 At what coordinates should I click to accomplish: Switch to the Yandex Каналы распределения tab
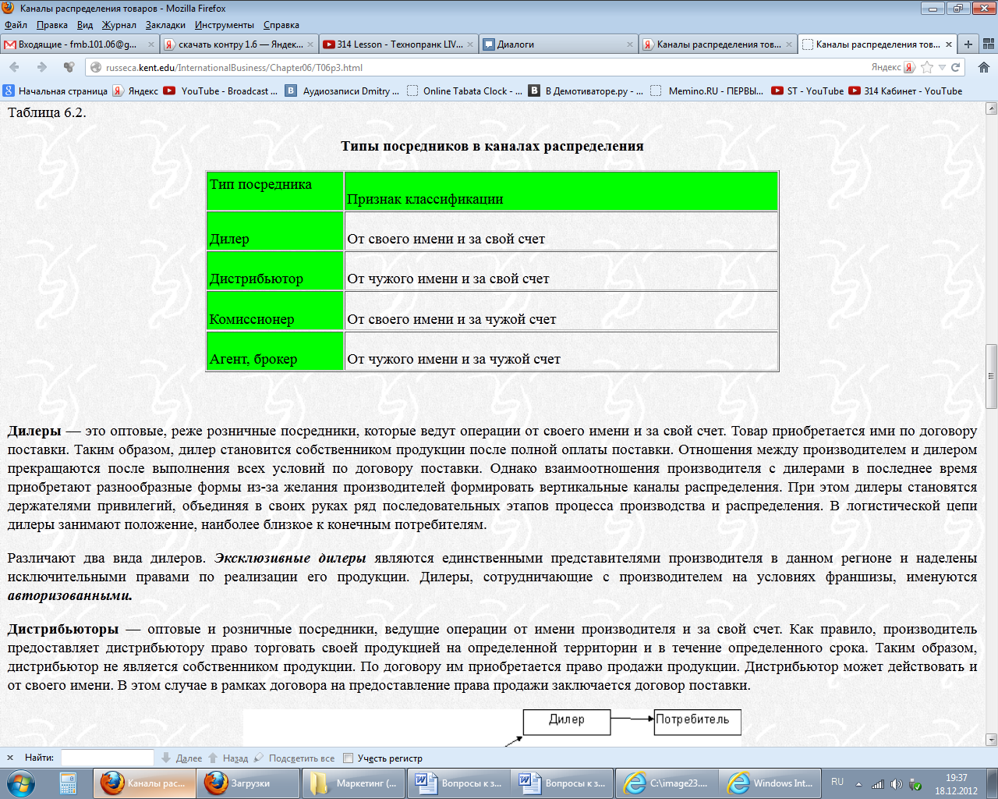coord(718,44)
